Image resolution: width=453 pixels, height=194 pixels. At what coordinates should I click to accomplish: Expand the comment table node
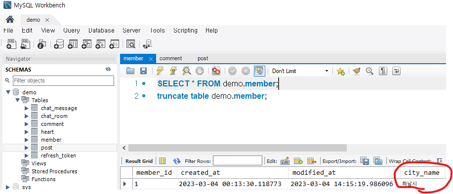click(x=27, y=124)
